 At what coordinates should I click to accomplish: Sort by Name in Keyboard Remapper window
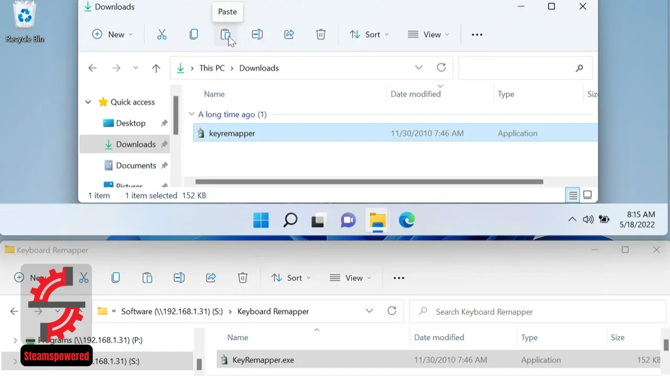point(238,337)
